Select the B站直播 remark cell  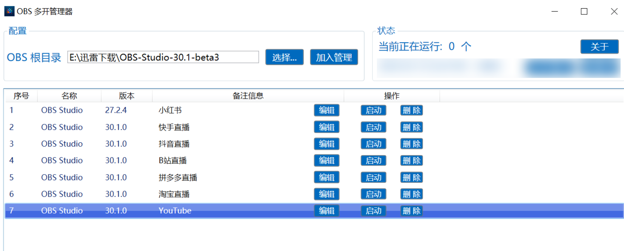[172, 160]
